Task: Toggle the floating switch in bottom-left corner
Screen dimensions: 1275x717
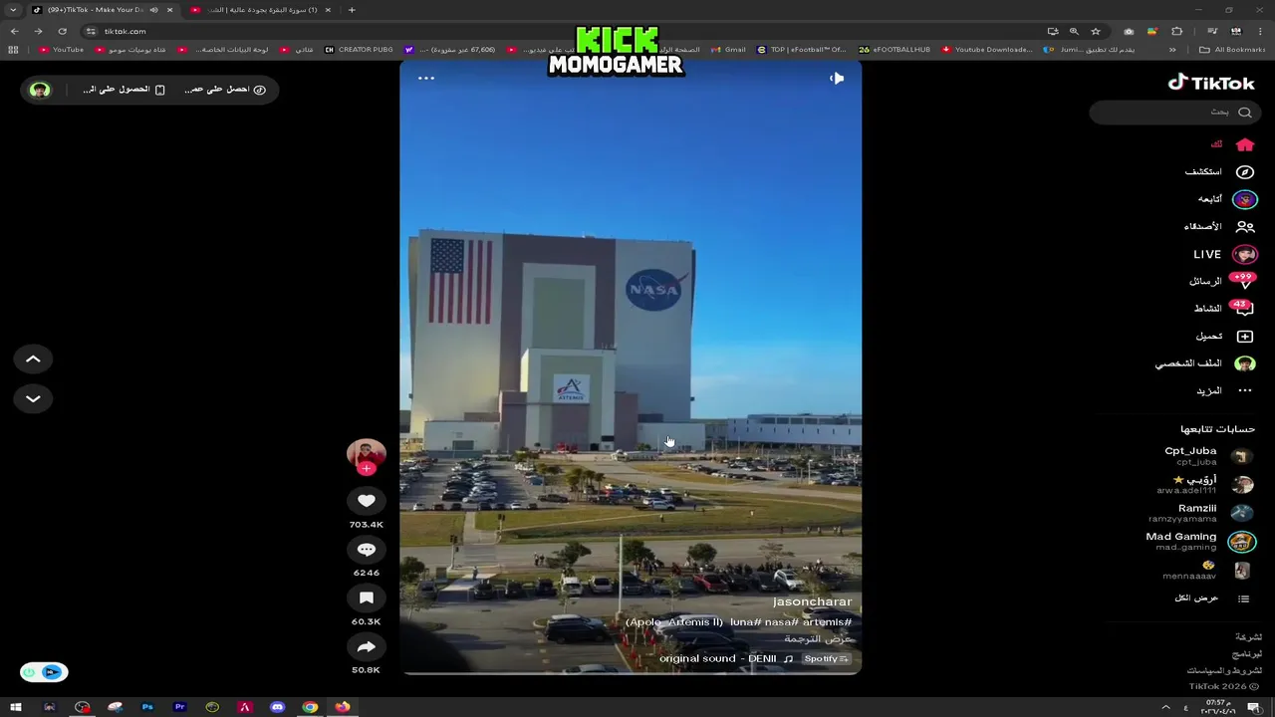Action: 44,672
